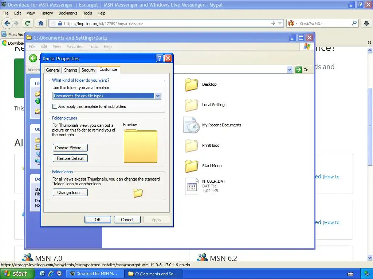The image size is (373, 279).
Task: Click Cancel in Dartz Properties
Action: tap(127, 220)
